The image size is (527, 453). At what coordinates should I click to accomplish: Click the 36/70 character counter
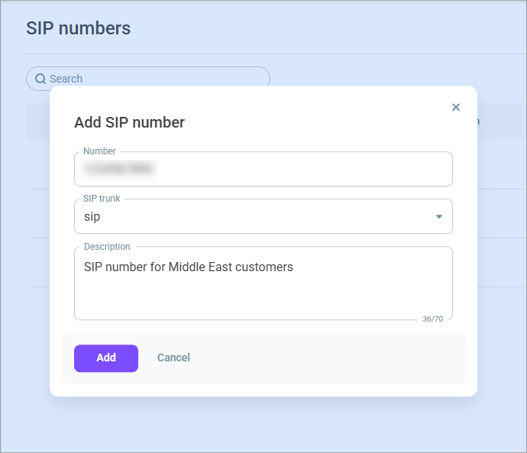[432, 319]
